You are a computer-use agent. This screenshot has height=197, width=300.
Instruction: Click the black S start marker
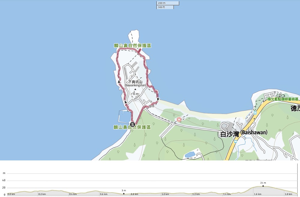pyautogui.click(x=132, y=124)
